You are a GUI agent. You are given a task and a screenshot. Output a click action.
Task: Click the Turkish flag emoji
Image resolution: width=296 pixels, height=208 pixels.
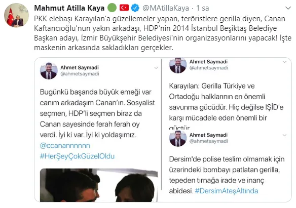tap(124, 8)
